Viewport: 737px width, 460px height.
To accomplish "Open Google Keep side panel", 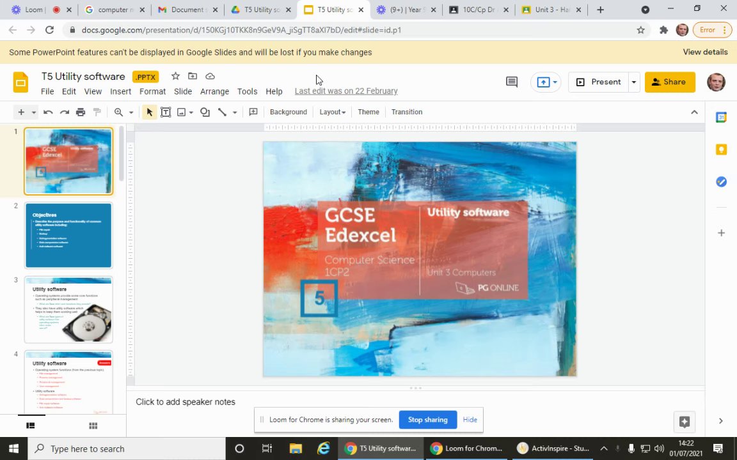I will tap(721, 149).
